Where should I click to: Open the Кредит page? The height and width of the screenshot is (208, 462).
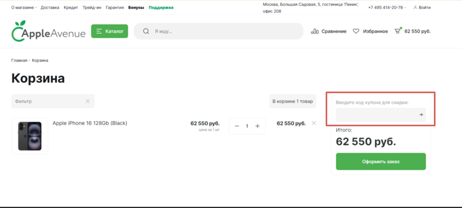[x=71, y=7]
